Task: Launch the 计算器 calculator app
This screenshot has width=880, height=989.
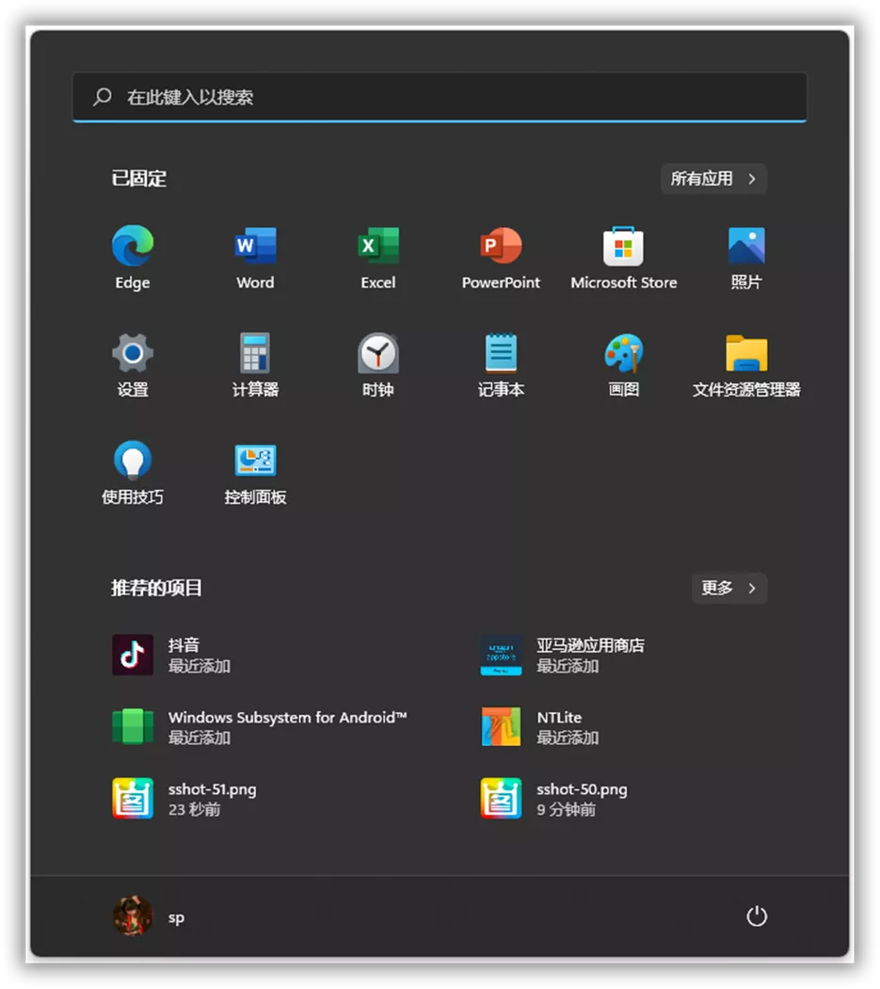Action: pos(255,353)
